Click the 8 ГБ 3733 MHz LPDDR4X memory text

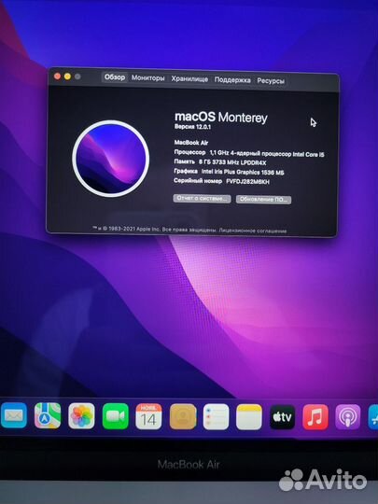[232, 162]
